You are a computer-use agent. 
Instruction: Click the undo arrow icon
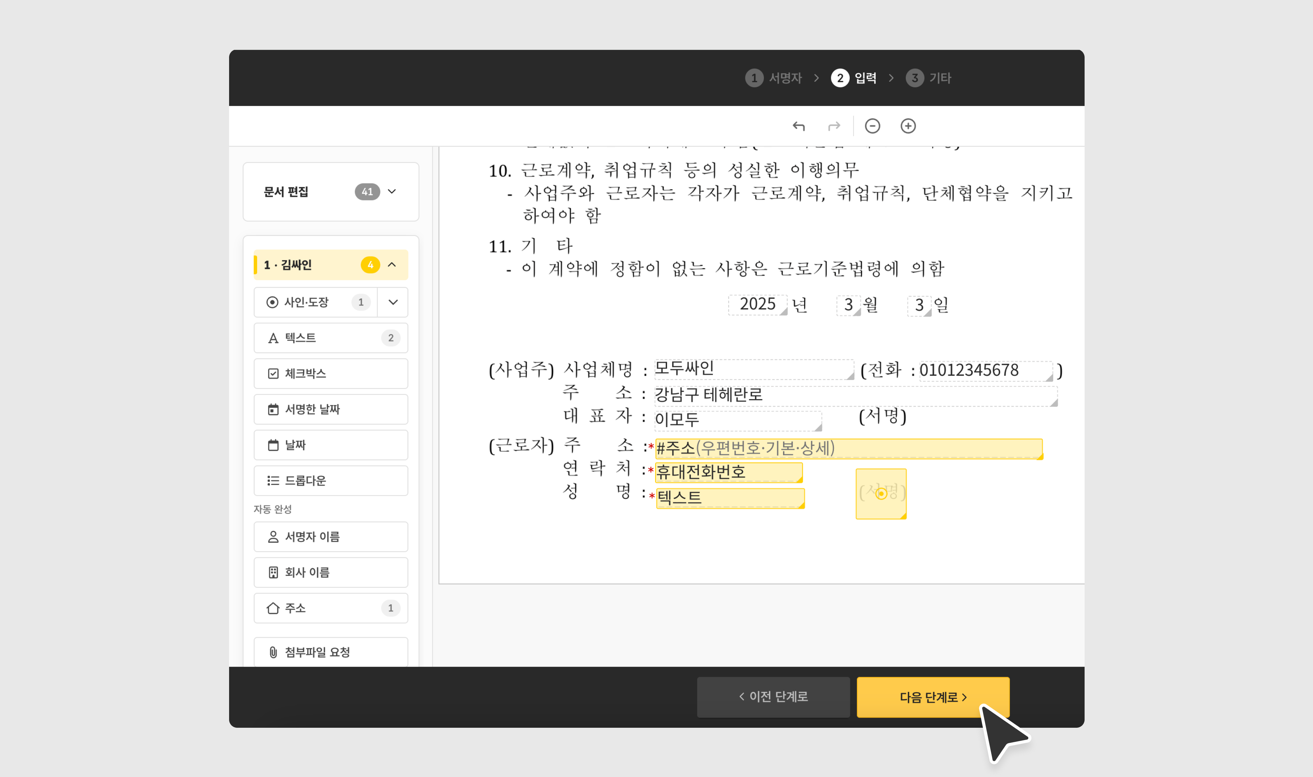[x=799, y=126]
